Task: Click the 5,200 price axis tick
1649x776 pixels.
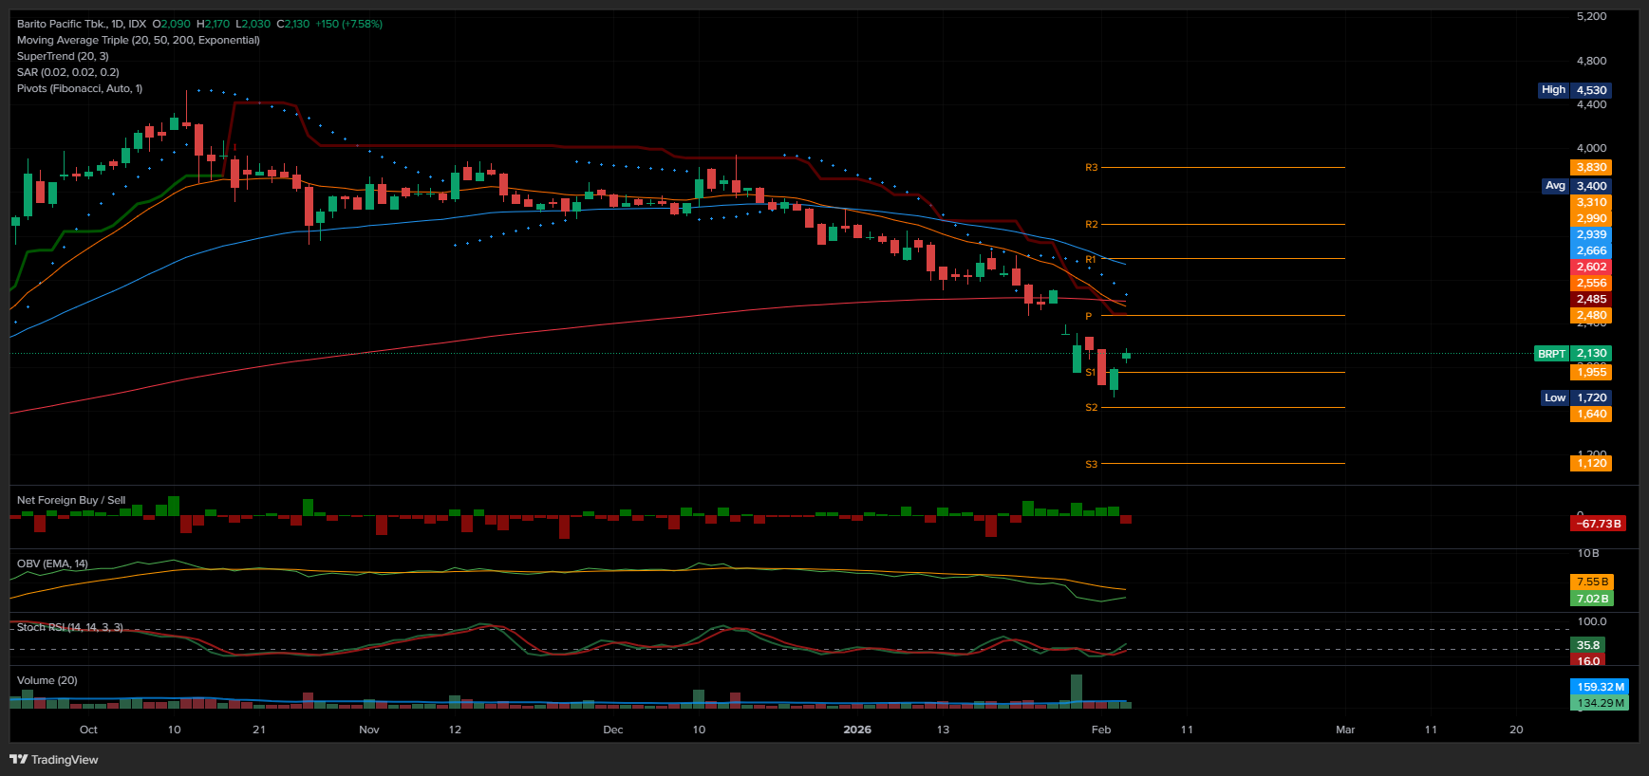Action: click(x=1591, y=16)
